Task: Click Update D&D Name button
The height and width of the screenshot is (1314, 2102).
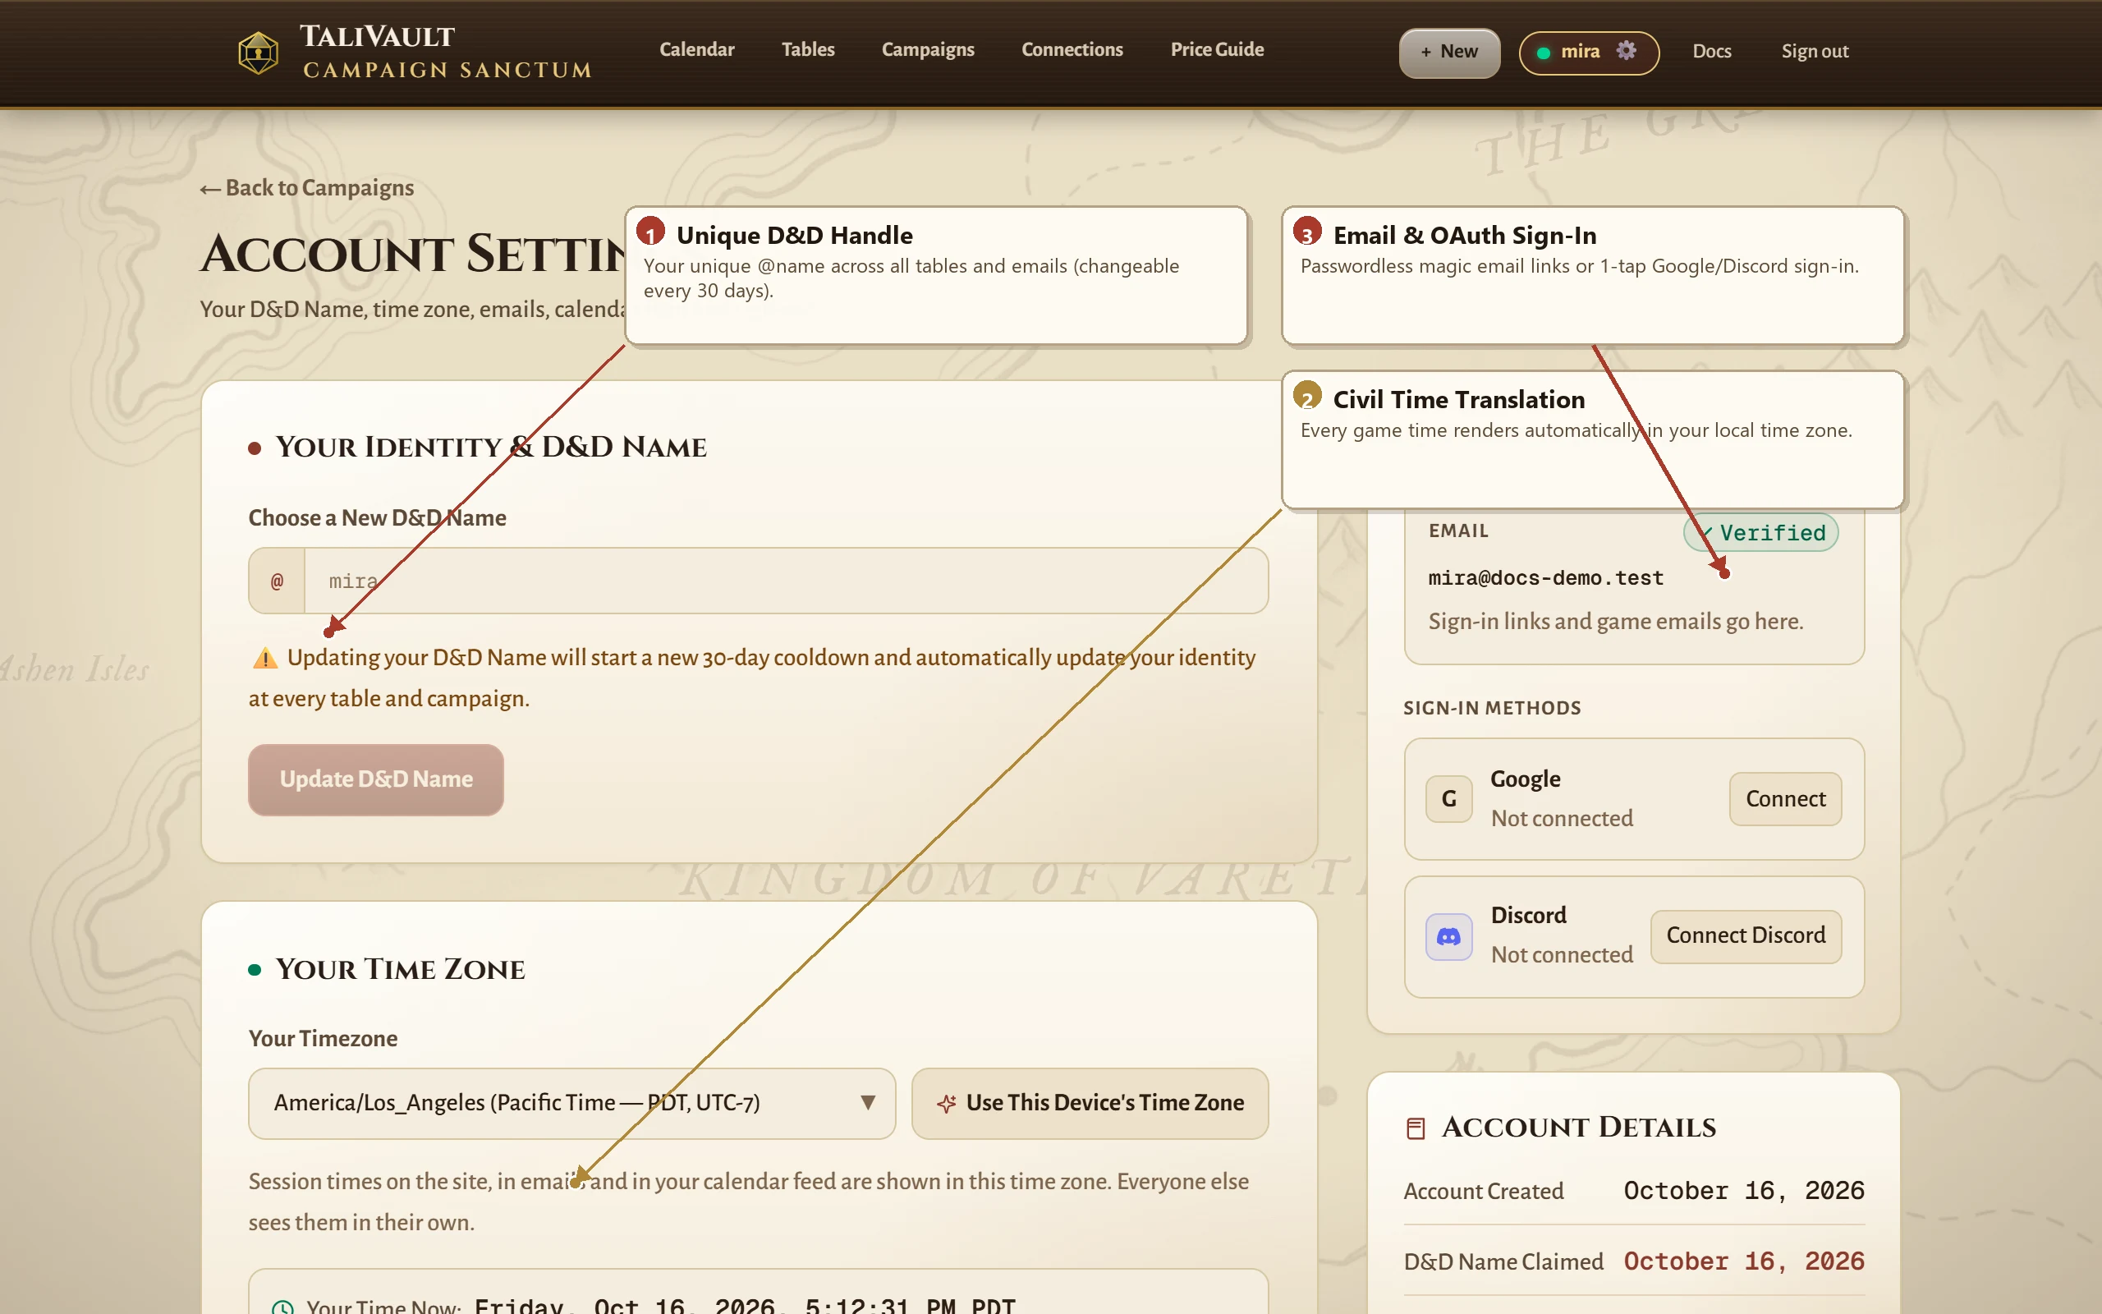Action: (x=376, y=779)
